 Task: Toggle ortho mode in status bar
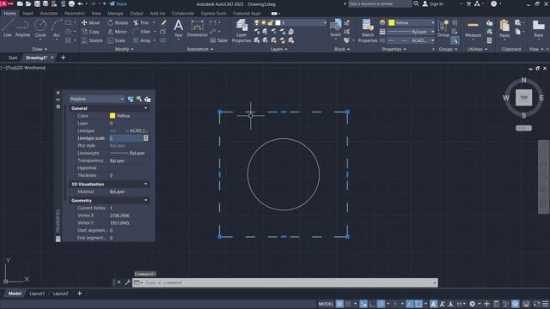pyautogui.click(x=372, y=304)
